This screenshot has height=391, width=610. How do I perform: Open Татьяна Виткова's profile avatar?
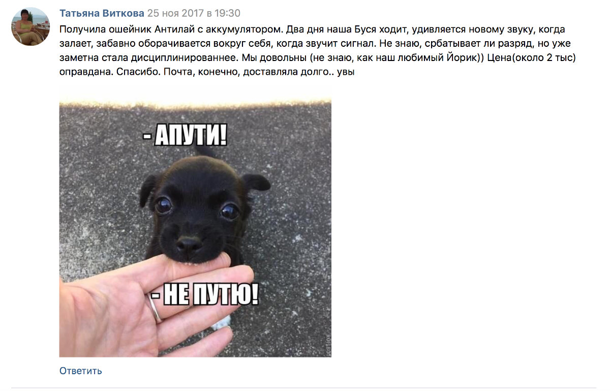click(30, 26)
